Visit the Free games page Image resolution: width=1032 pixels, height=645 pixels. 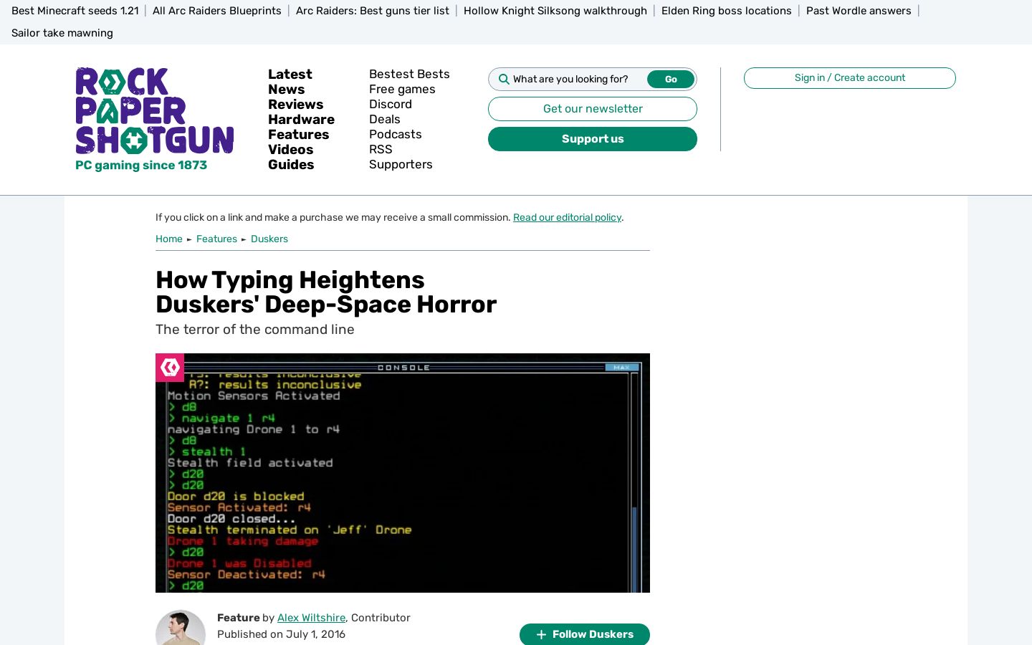point(402,90)
